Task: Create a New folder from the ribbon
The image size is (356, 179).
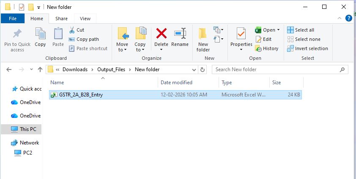Action: tap(203, 37)
